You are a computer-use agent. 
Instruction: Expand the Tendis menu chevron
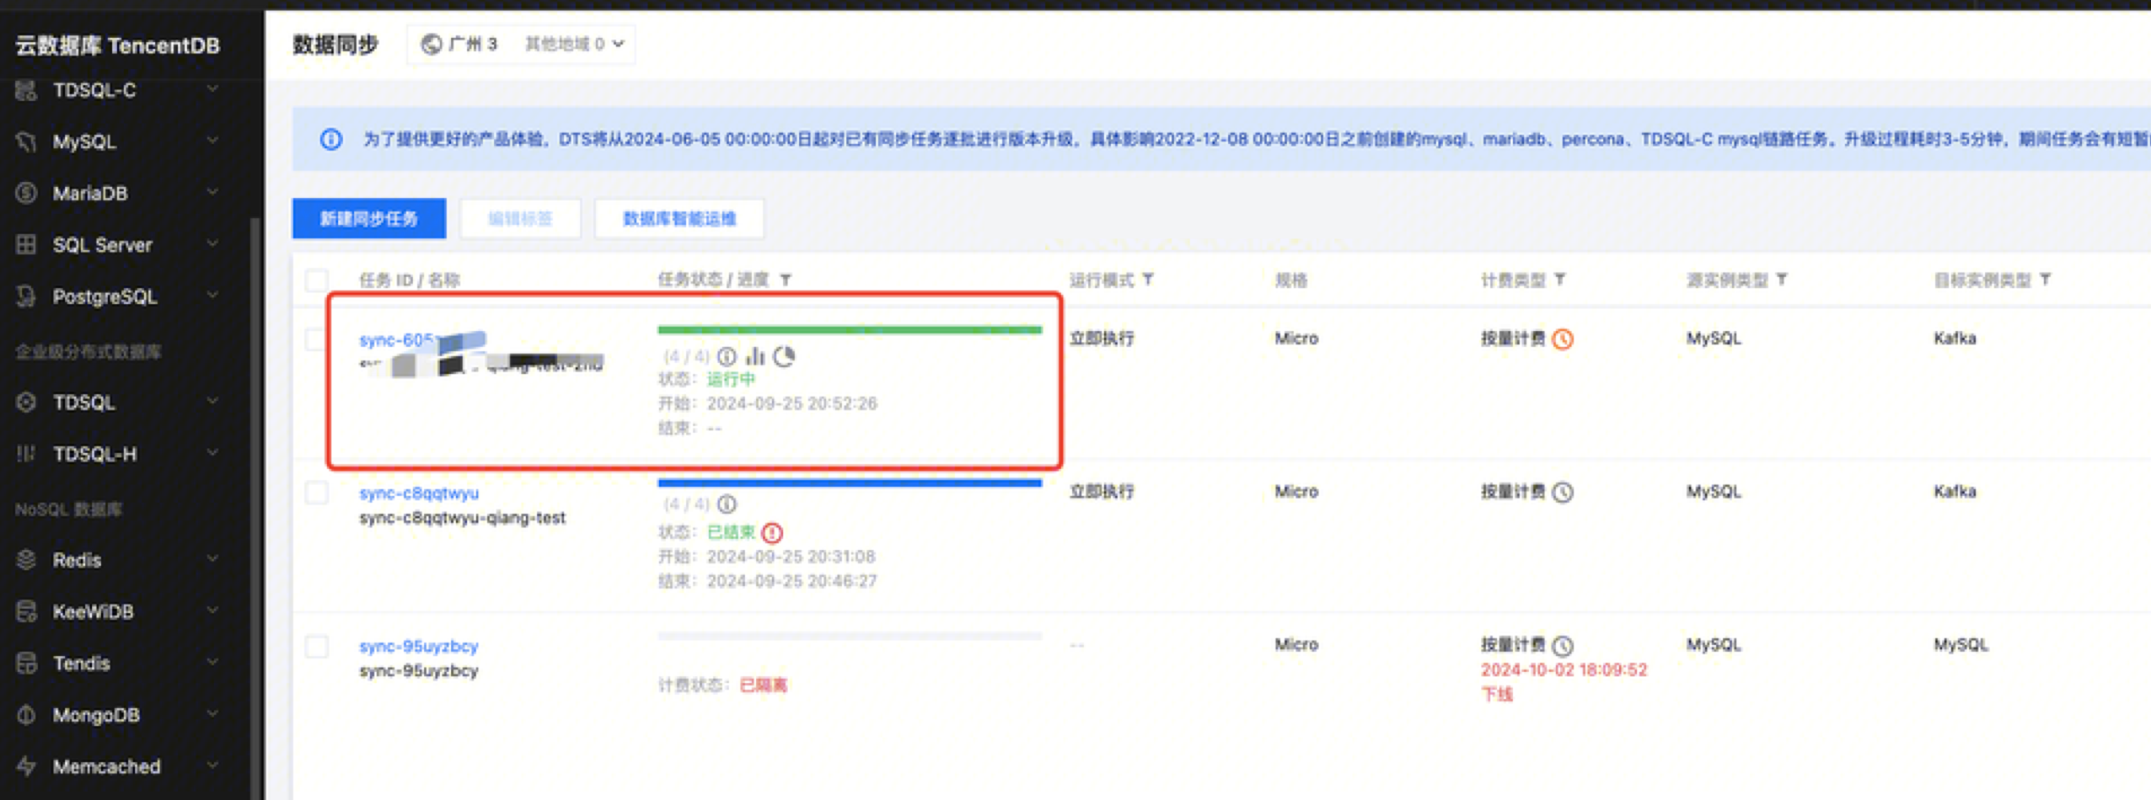(x=213, y=662)
